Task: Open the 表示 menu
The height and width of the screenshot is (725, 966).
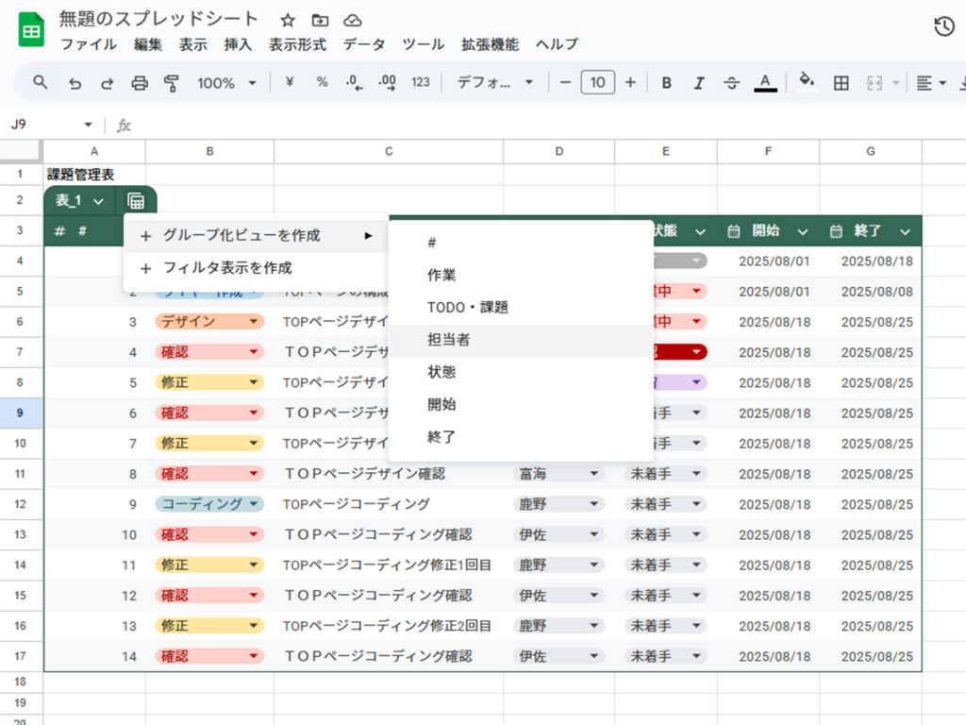Action: [x=192, y=44]
